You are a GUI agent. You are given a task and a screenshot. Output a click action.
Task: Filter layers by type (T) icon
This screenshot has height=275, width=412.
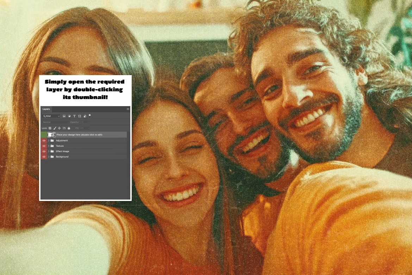74,116
